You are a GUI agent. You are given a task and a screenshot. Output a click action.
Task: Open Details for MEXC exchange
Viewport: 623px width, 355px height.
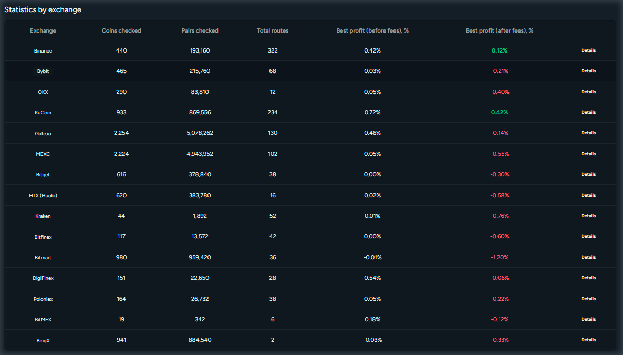588,154
